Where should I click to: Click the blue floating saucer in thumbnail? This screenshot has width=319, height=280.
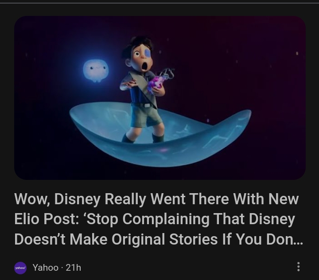[x=160, y=135]
